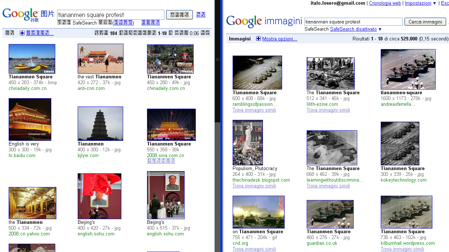
Task: Click Trova immagini simili under lilith-ezine.com
Action: coord(328,110)
